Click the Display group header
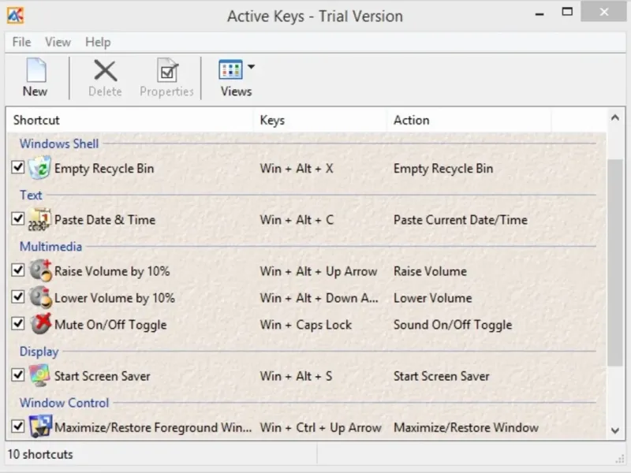This screenshot has width=631, height=473. coord(39,352)
